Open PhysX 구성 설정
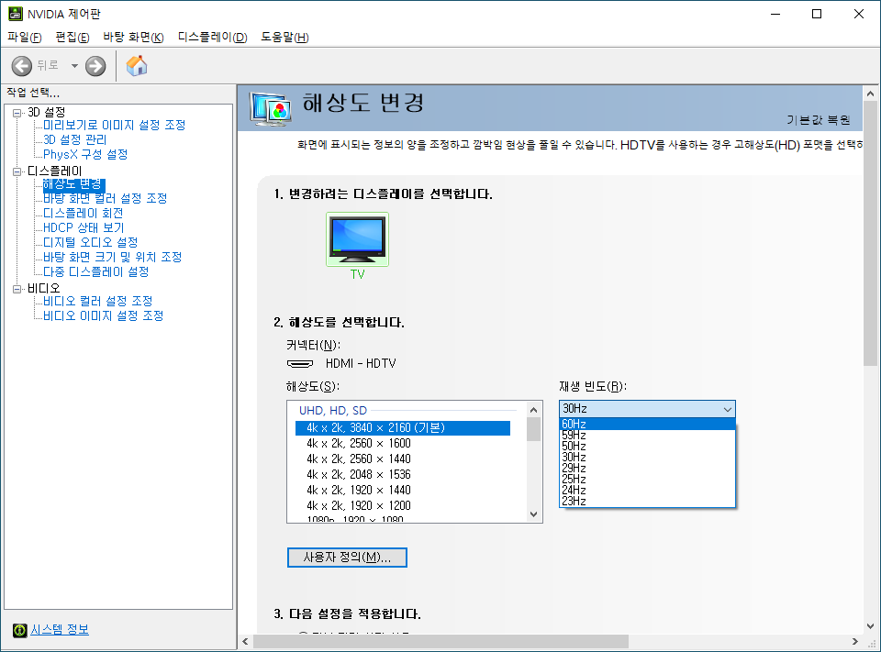Screen dimensions: 881x652 (85, 154)
